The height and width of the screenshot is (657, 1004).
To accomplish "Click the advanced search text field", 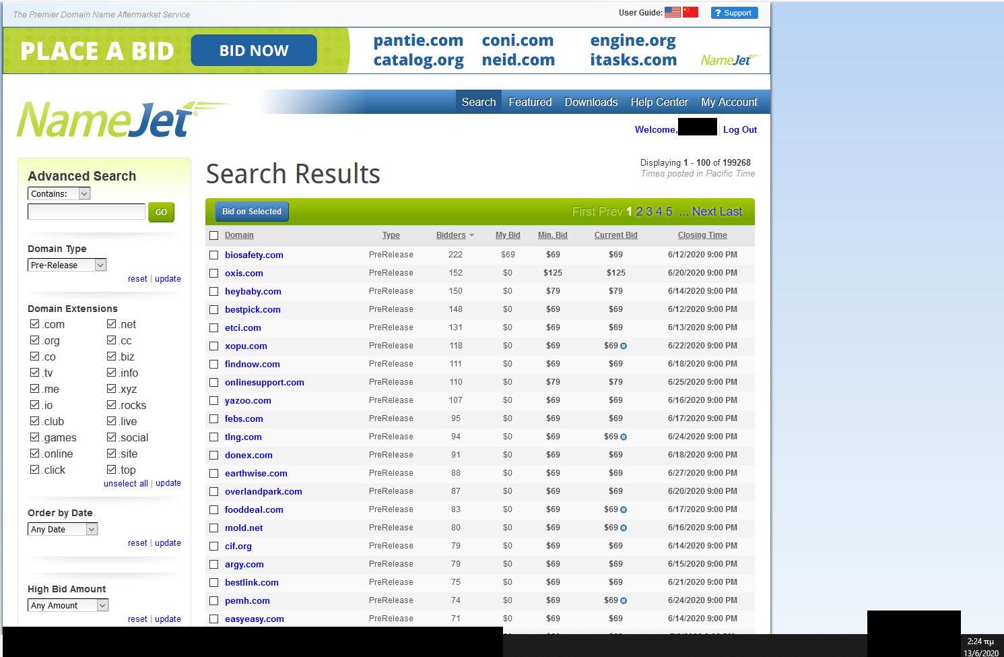I will pos(86,212).
